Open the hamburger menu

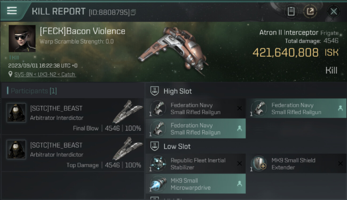point(12,11)
